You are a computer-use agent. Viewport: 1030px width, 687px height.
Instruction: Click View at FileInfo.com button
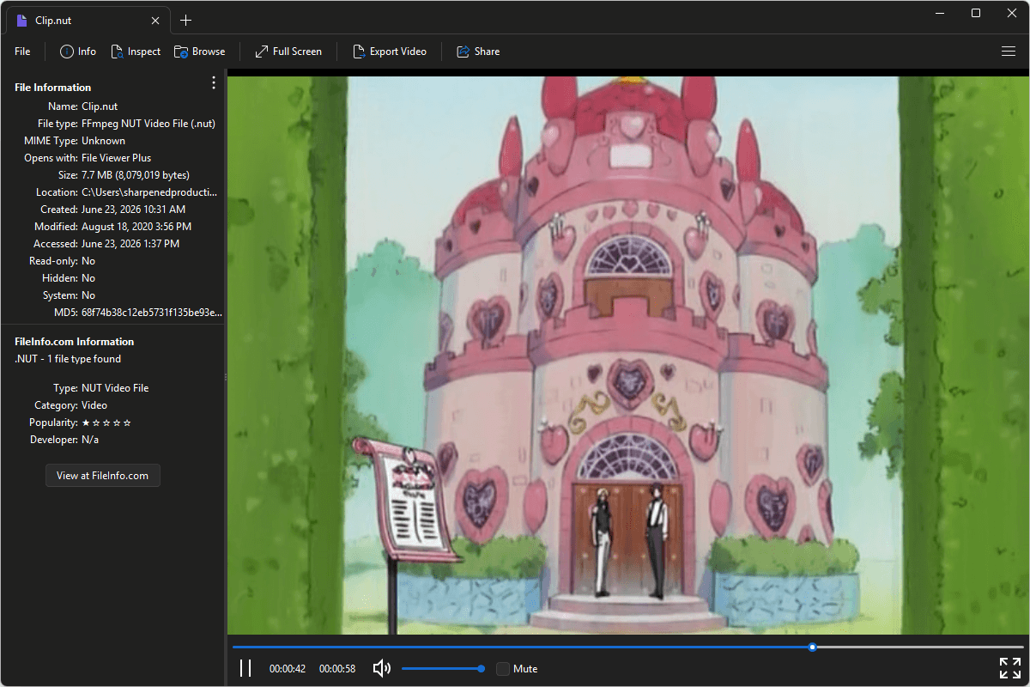pos(103,475)
